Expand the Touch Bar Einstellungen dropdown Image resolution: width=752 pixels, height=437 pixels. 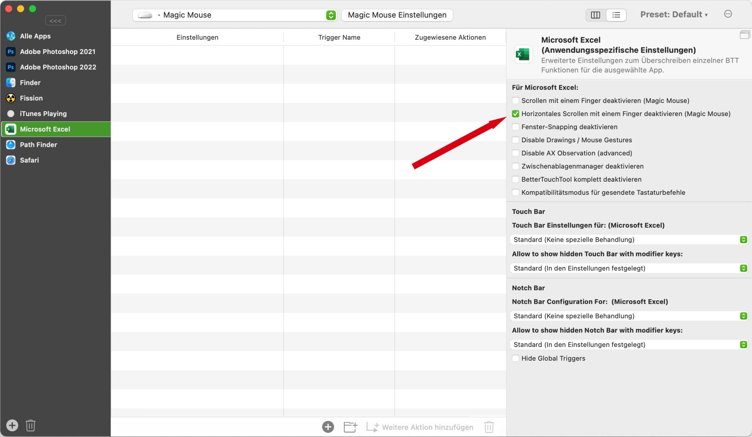(x=629, y=240)
